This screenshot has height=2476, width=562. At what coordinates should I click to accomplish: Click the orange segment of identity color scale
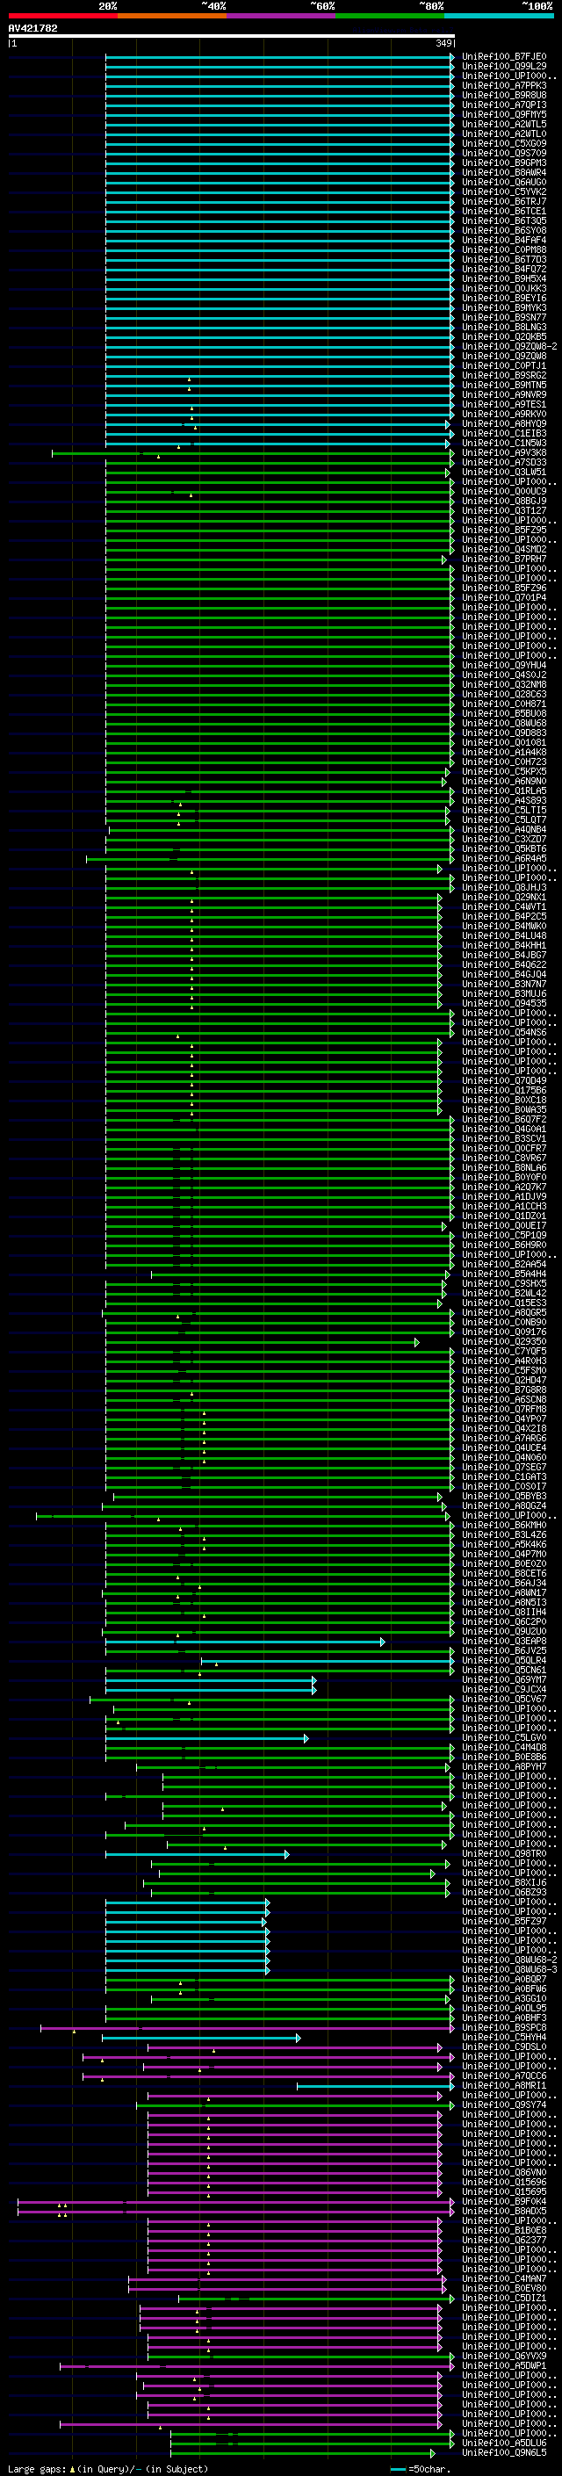(172, 16)
